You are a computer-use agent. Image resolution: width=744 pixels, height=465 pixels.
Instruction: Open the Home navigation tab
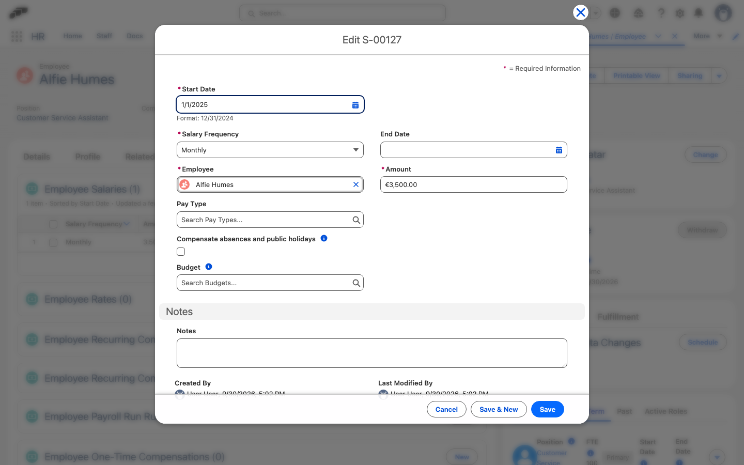point(73,36)
